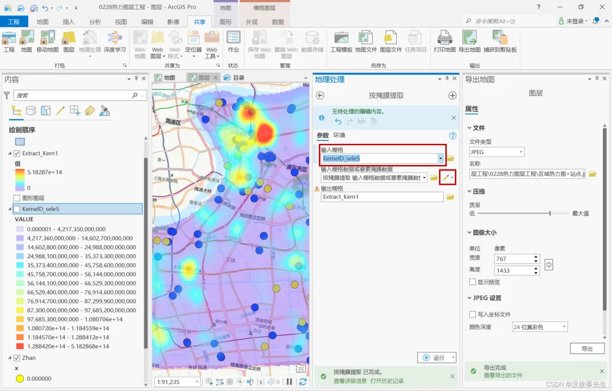Toggle visibility of Extract_Kern1 layer
The image size is (612, 391).
pyautogui.click(x=17, y=154)
